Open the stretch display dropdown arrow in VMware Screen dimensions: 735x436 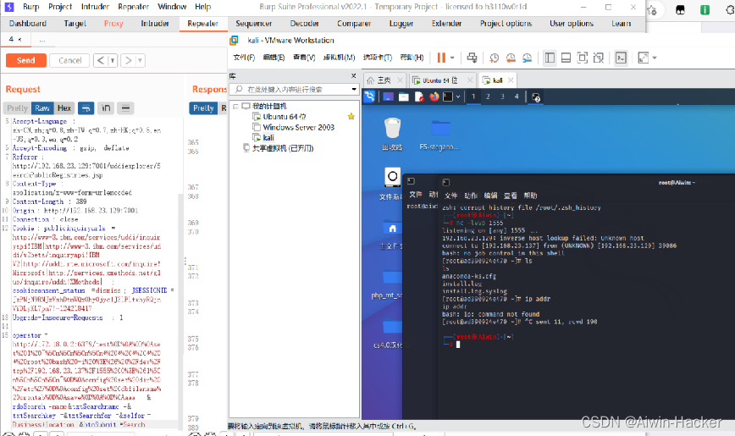pos(655,58)
